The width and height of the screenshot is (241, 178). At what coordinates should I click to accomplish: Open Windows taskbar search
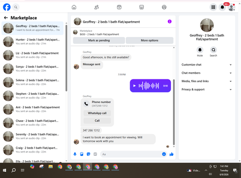click(x=13, y=170)
